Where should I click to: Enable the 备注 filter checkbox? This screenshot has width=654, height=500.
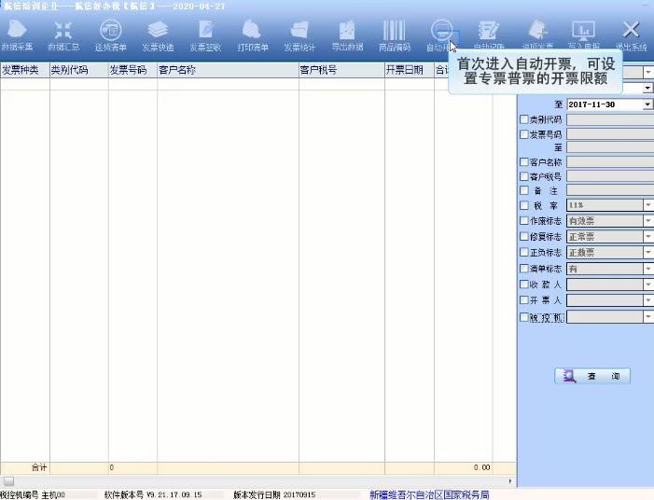coord(524,190)
